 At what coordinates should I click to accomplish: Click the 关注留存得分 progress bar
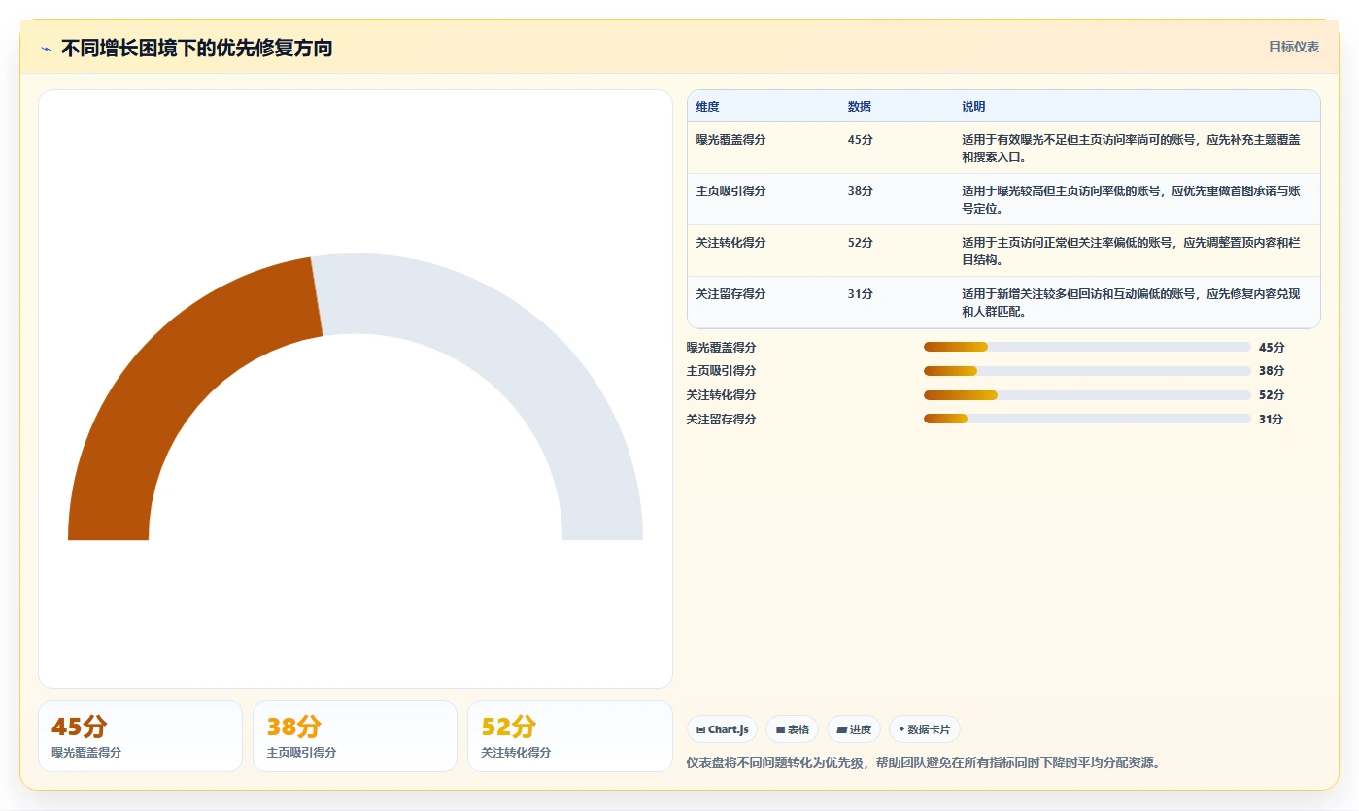click(1087, 419)
